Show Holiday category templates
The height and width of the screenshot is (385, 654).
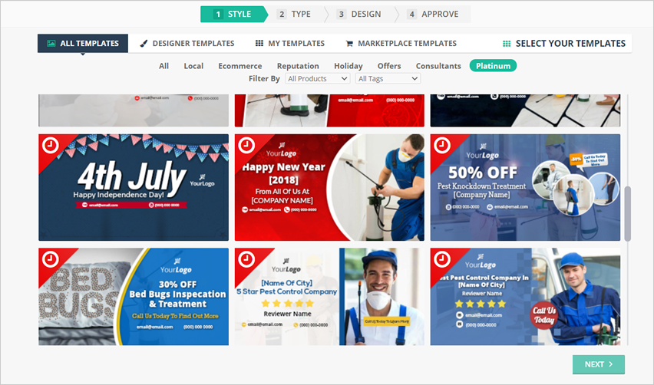click(348, 66)
